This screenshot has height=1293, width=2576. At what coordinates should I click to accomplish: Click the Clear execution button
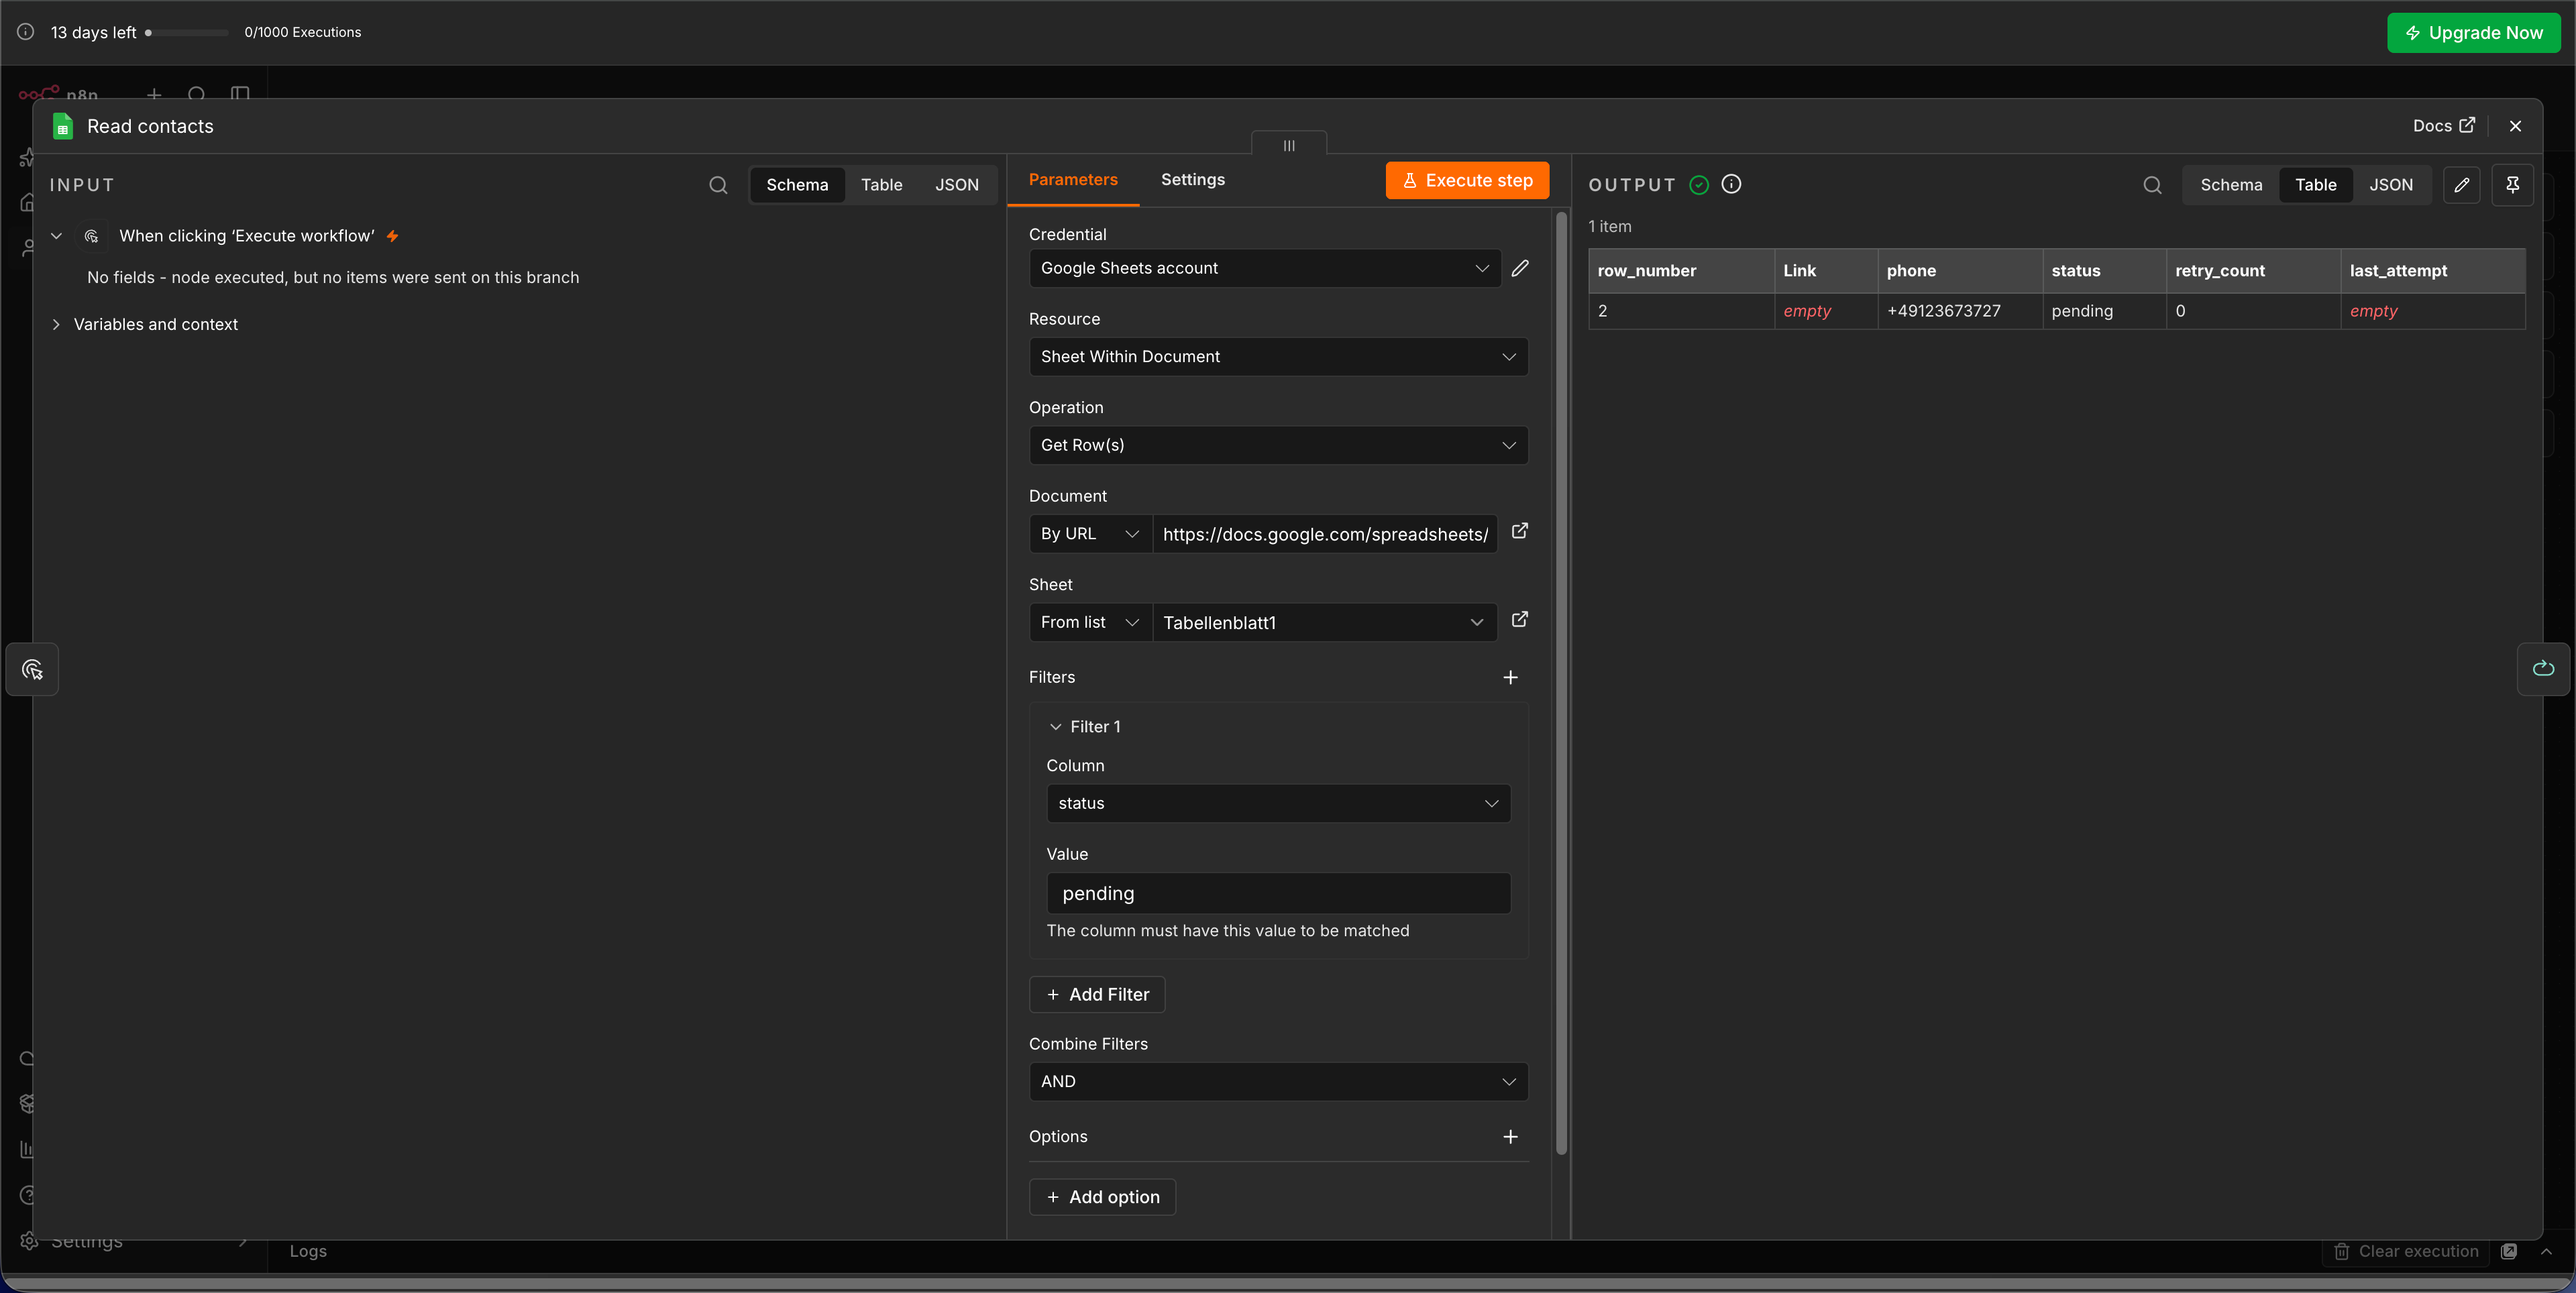2405,1251
